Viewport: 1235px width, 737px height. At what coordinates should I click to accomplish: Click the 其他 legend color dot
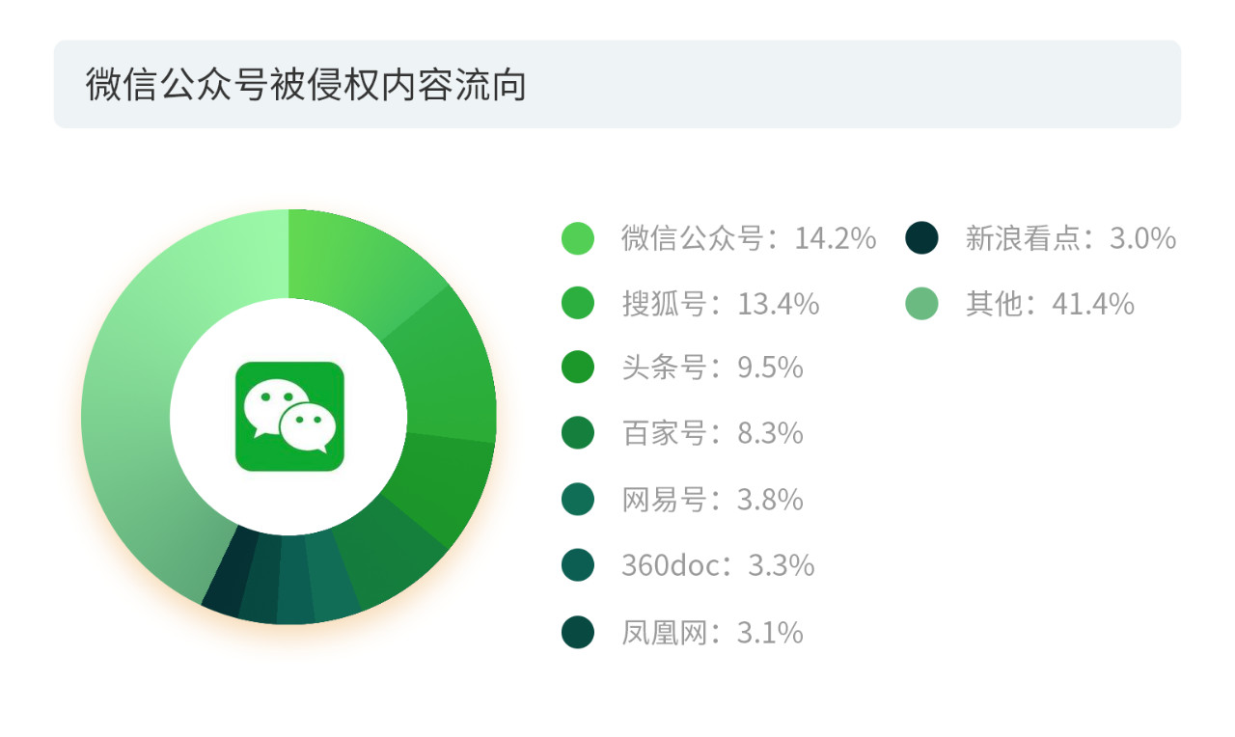(x=922, y=304)
